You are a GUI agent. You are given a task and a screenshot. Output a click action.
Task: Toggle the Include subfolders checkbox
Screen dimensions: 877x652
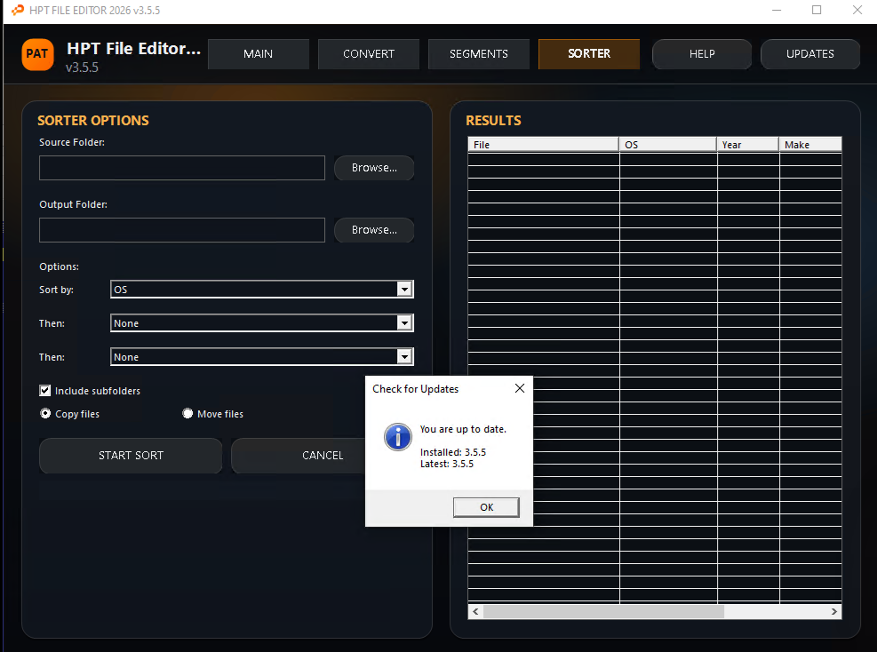45,391
